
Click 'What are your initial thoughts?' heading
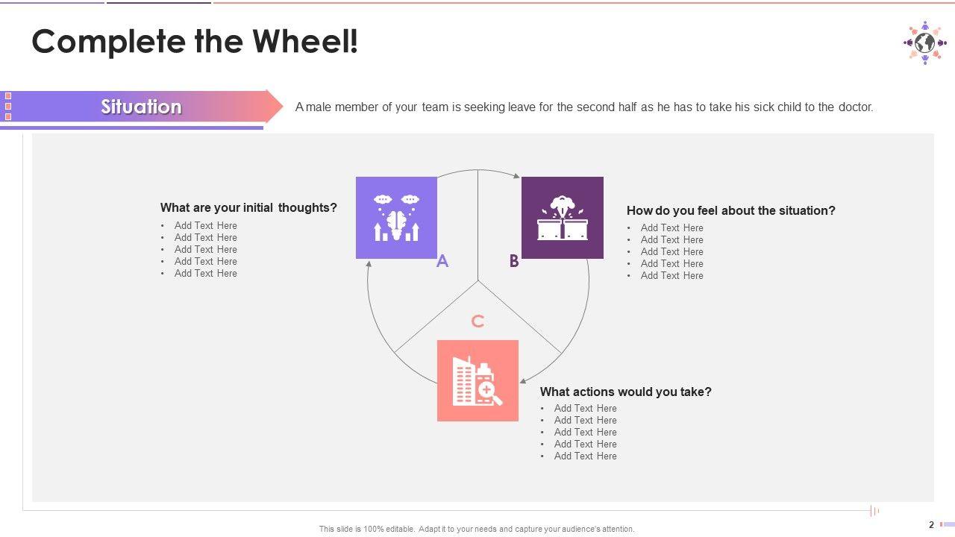[248, 207]
